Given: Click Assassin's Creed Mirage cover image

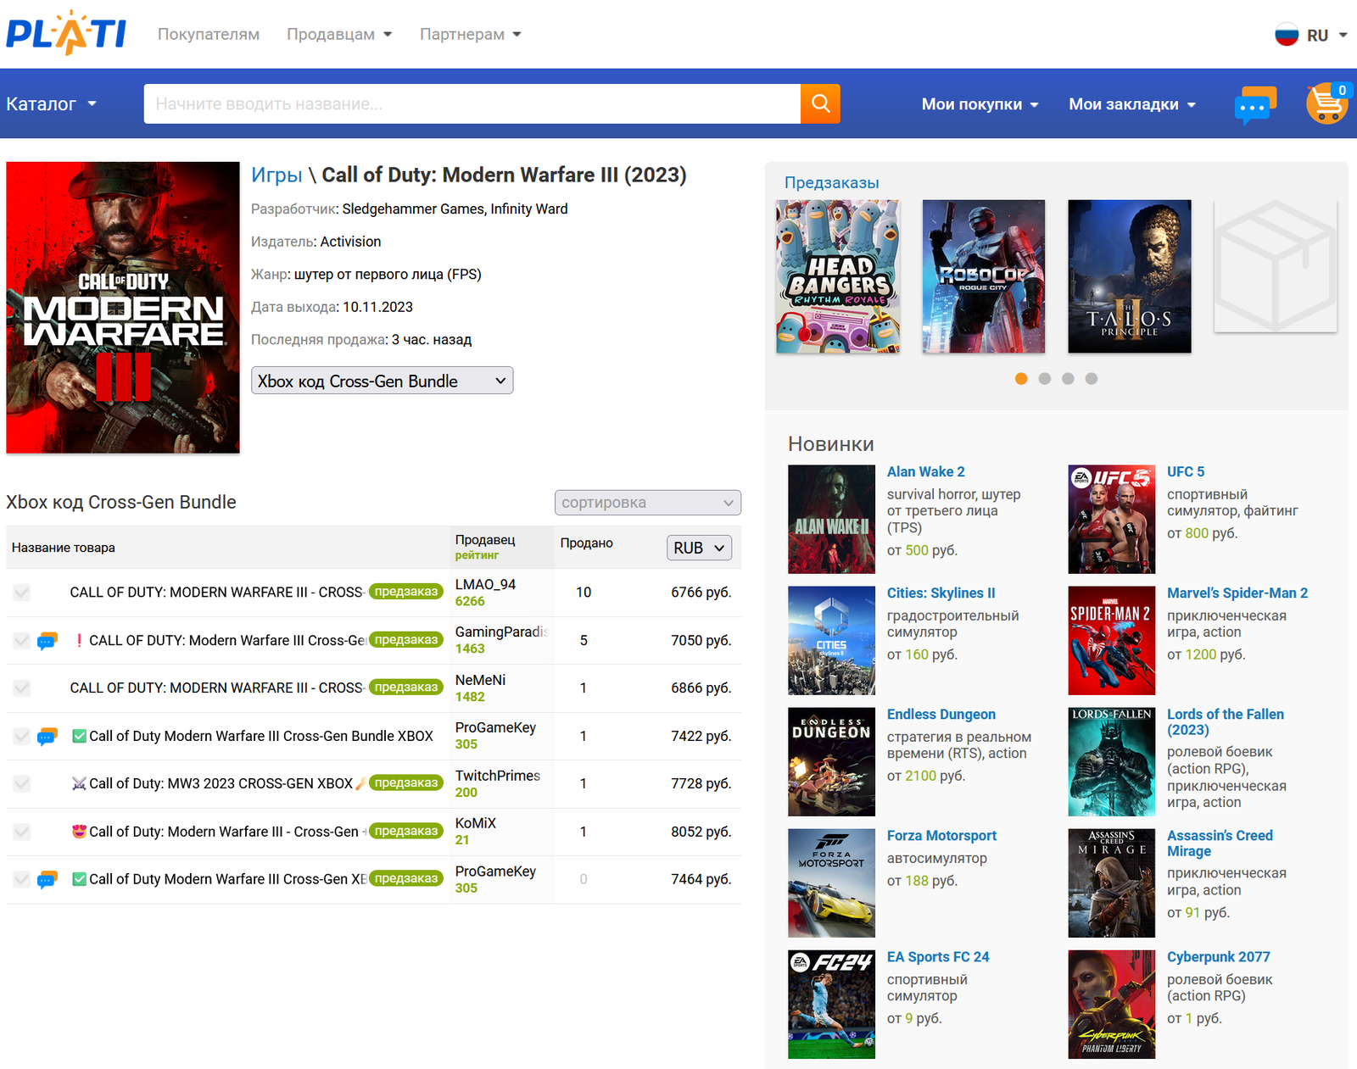Looking at the screenshot, I should [1111, 882].
